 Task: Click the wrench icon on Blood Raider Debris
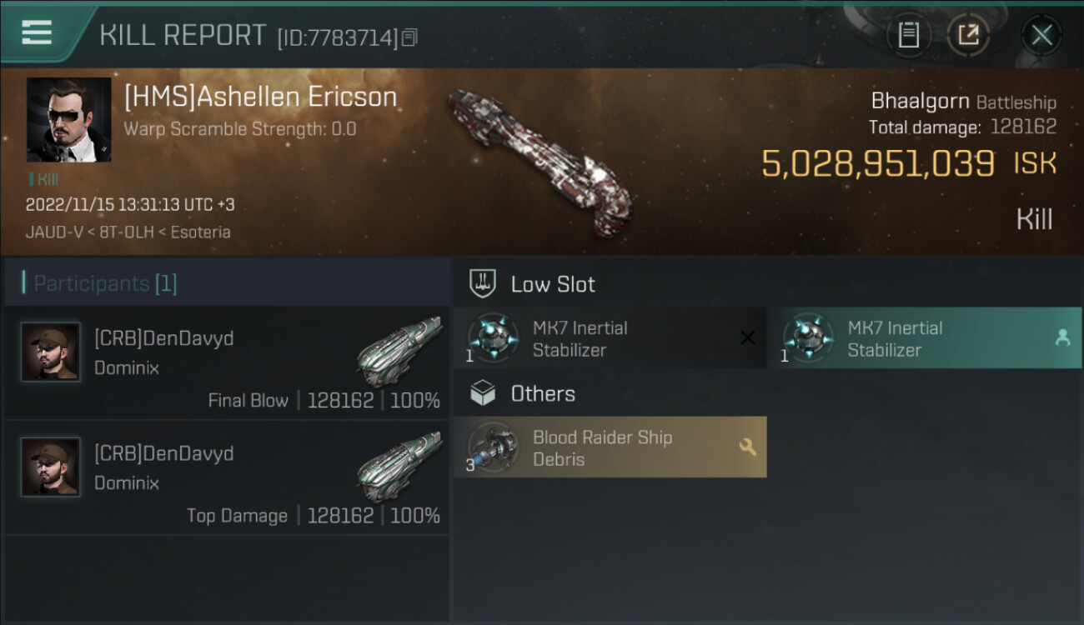pyautogui.click(x=747, y=447)
